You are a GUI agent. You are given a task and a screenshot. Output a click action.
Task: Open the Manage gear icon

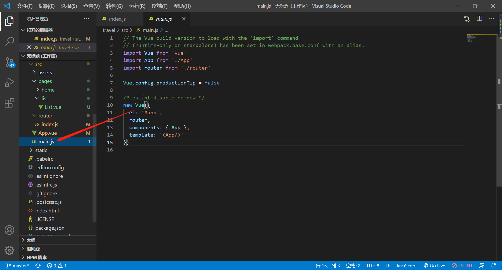click(9, 250)
